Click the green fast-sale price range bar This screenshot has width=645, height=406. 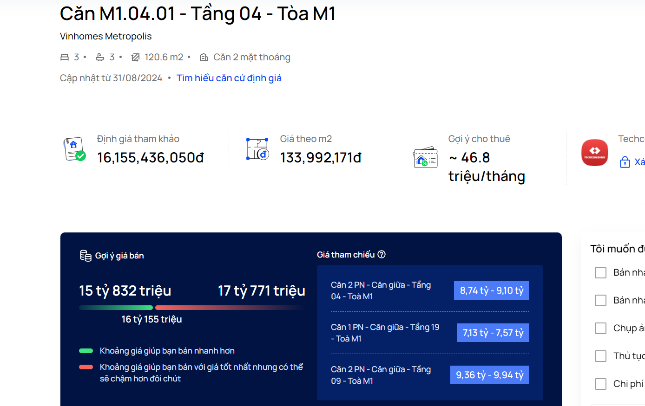(116, 308)
